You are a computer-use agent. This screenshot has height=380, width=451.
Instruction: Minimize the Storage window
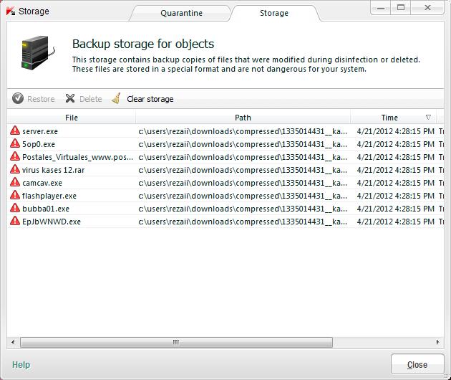click(381, 8)
